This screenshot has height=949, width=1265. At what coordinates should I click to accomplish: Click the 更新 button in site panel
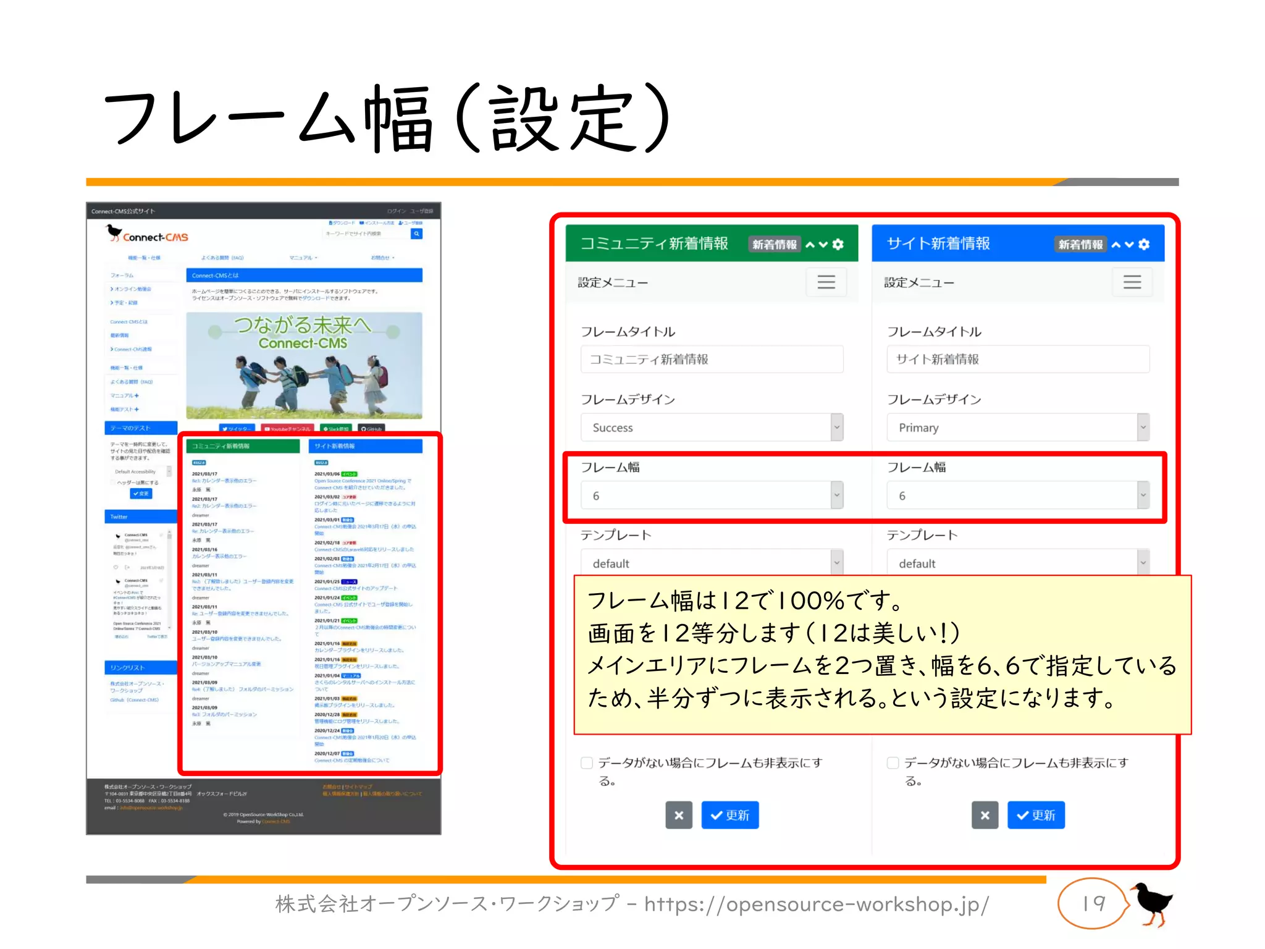coord(1036,815)
